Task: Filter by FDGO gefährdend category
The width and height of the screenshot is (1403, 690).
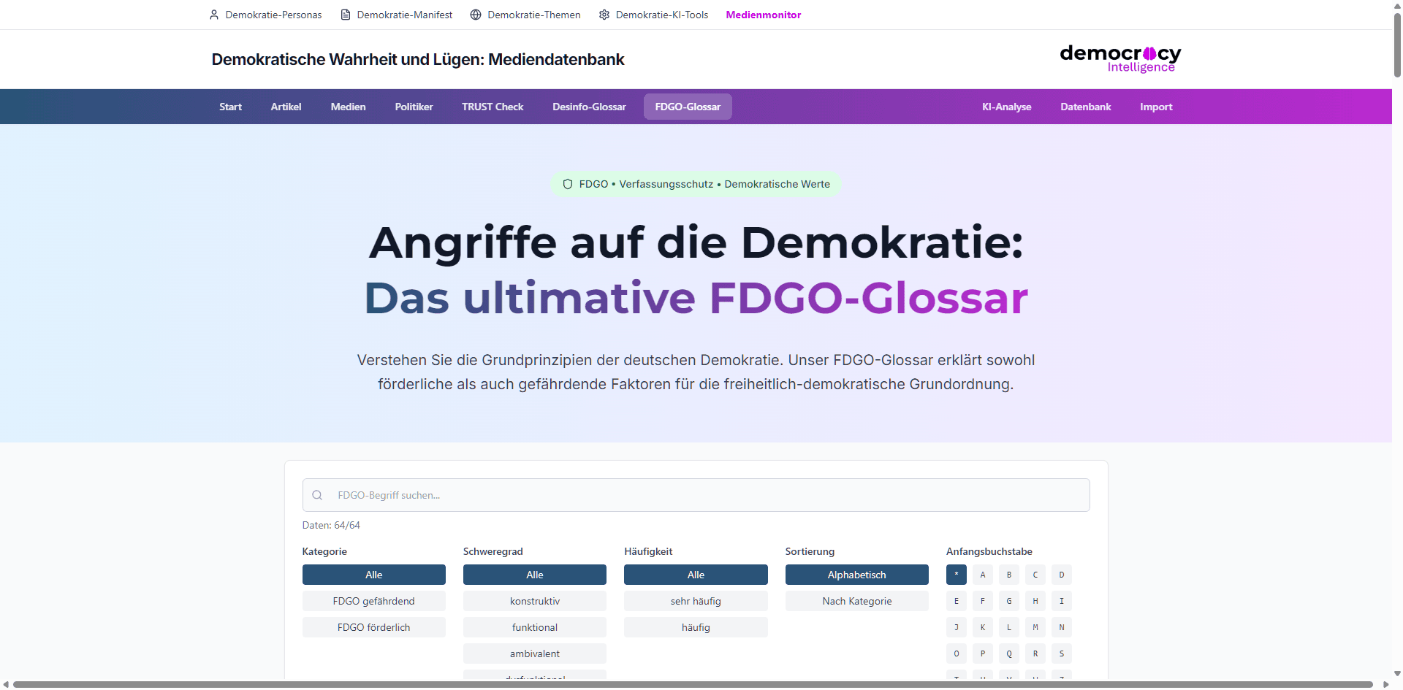Action: click(x=373, y=601)
